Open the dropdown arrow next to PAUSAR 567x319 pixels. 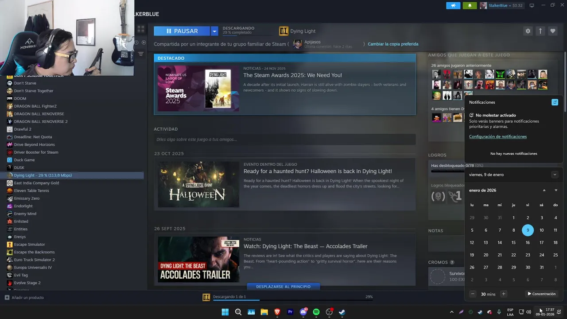pyautogui.click(x=214, y=31)
